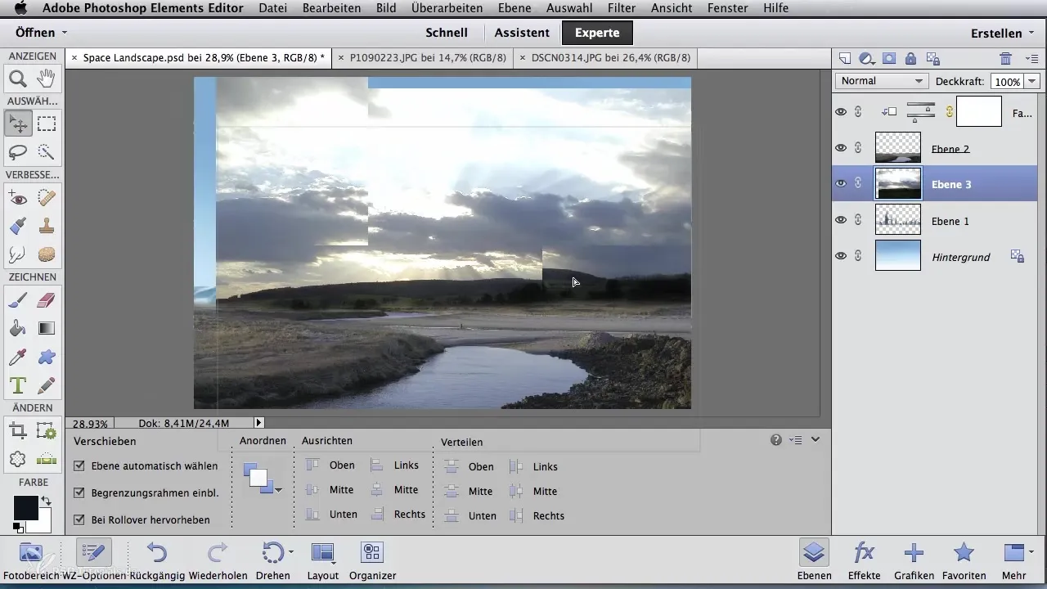Lock all pixels of layer

pyautogui.click(x=910, y=58)
